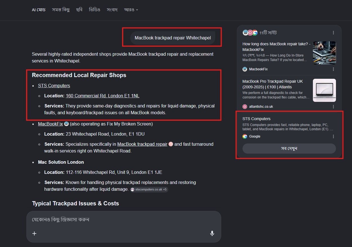Follow the MacBookFix shop link

50,124
